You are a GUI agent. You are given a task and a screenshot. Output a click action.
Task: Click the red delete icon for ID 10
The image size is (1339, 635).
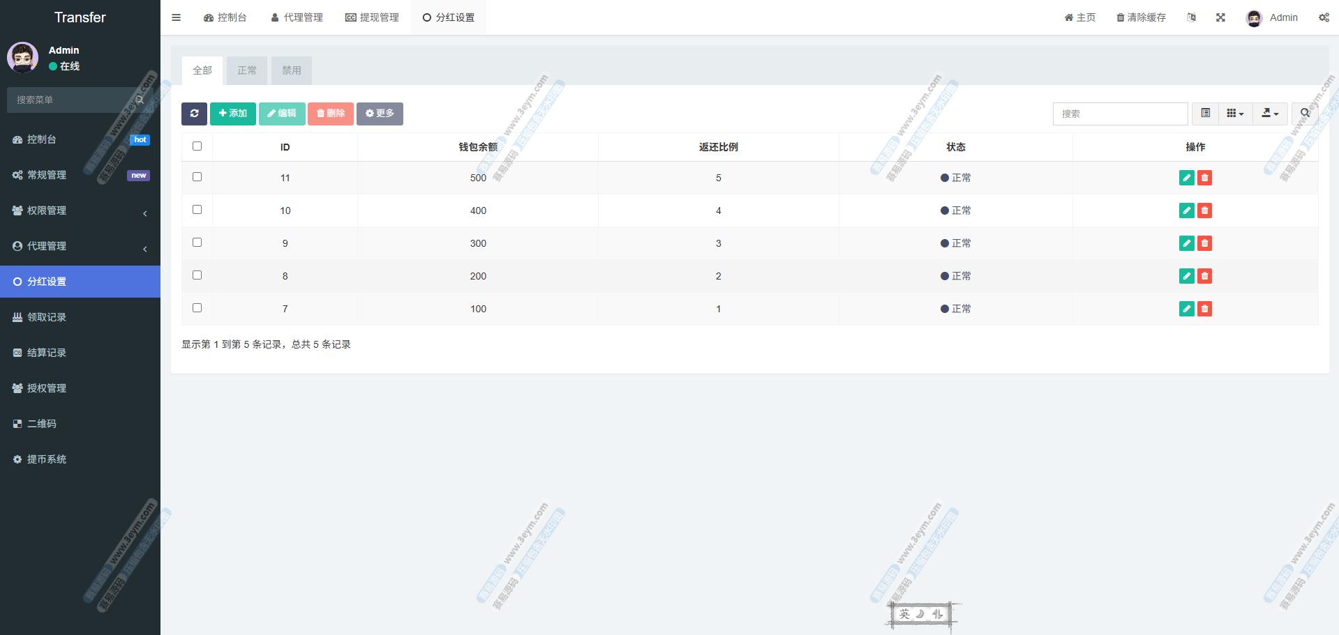(1204, 211)
